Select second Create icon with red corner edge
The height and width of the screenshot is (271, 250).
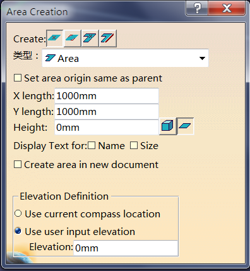[x=72, y=38]
